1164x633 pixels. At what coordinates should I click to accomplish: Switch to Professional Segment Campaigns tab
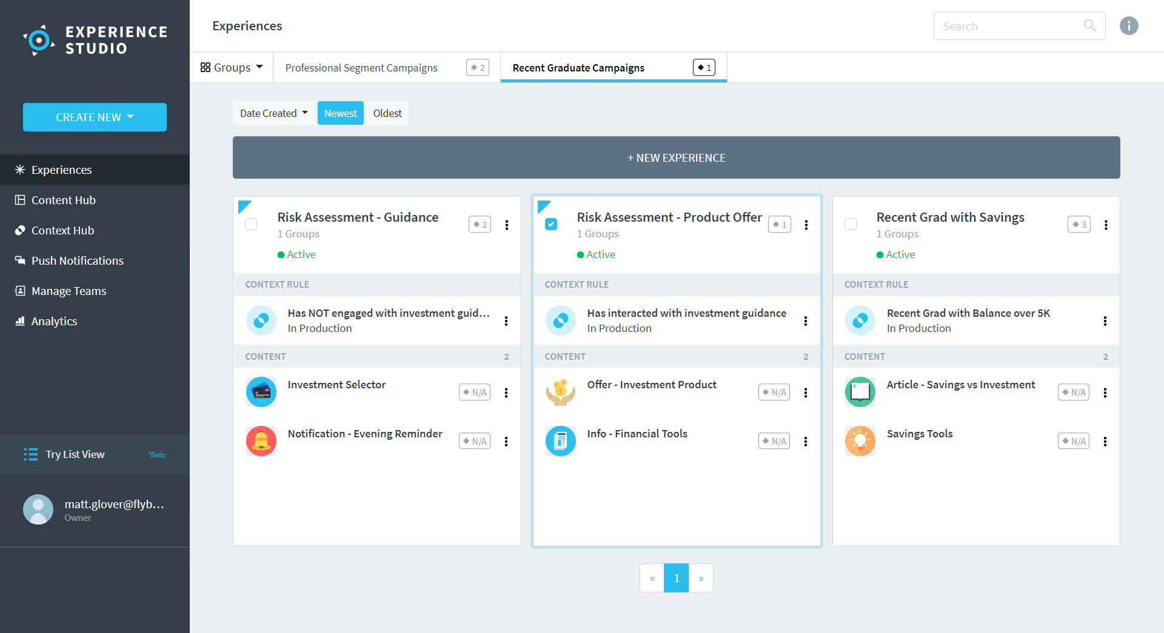coord(361,68)
